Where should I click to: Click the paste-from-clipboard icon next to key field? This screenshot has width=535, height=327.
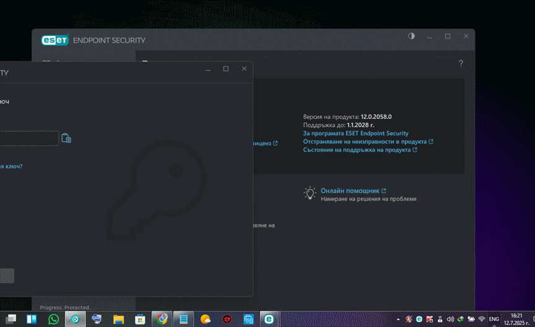66,138
